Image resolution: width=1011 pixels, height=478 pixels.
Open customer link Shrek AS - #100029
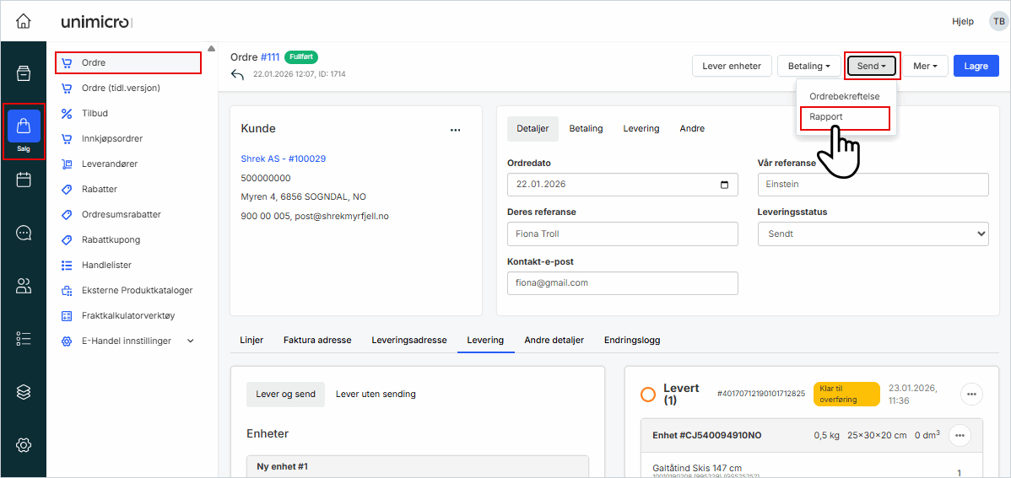(x=284, y=158)
